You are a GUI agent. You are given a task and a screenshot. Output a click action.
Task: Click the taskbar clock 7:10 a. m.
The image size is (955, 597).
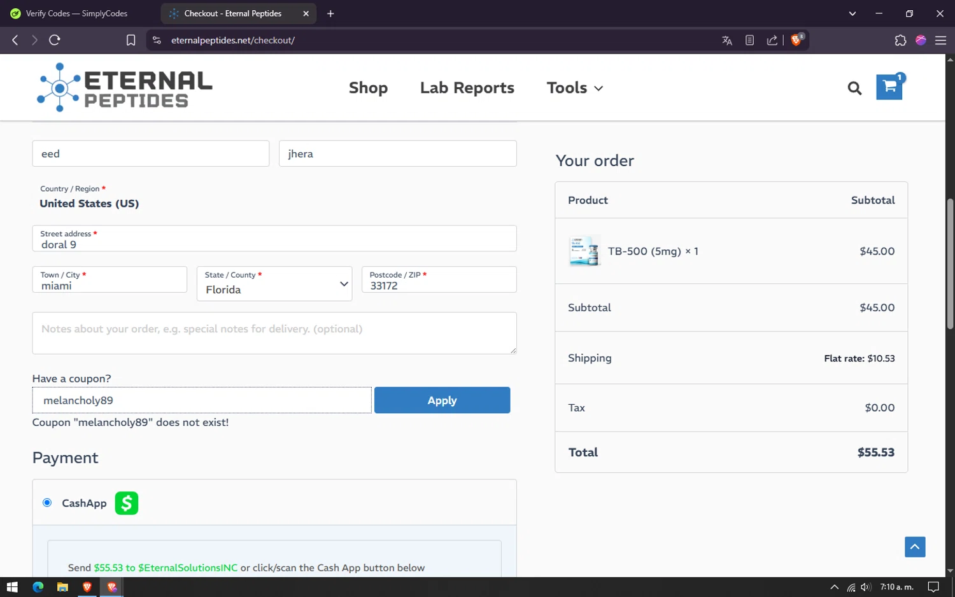[x=896, y=587]
